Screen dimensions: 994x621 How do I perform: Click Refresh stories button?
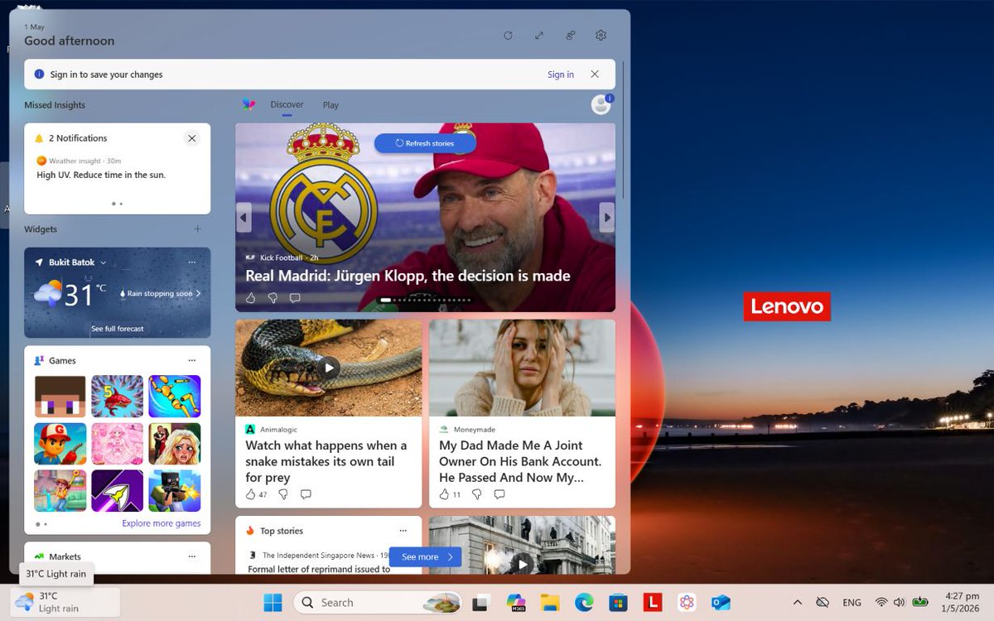(425, 143)
